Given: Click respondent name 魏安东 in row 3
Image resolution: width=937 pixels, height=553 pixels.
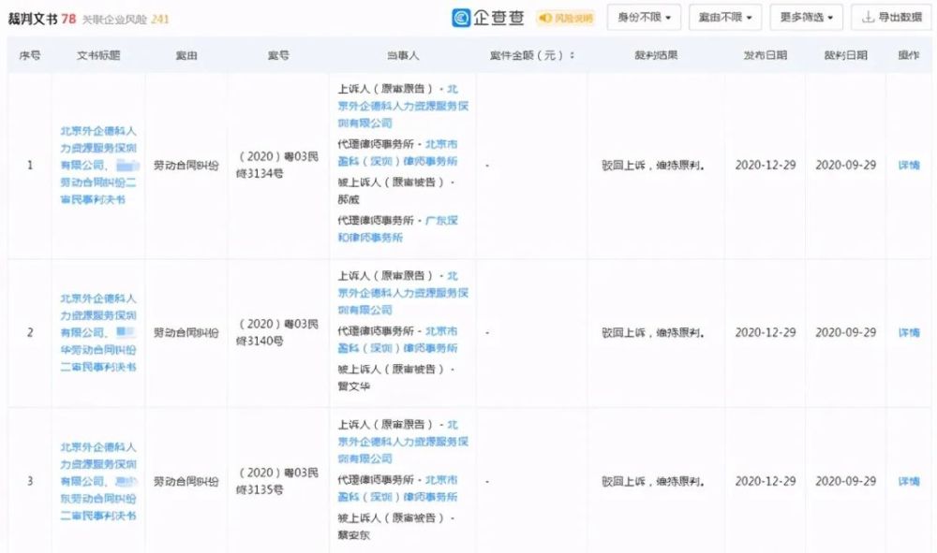Looking at the screenshot, I should [354, 535].
